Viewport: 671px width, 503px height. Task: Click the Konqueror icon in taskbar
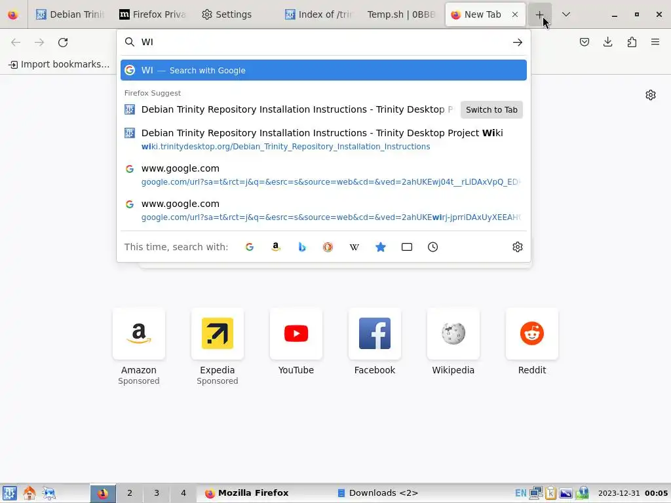tap(48, 493)
